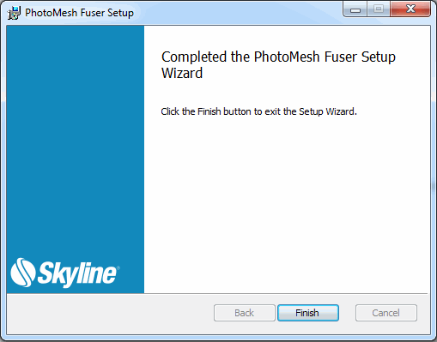Click the words Setup Wizard in instructions
Viewport: 437px width, 342px height.
point(327,111)
